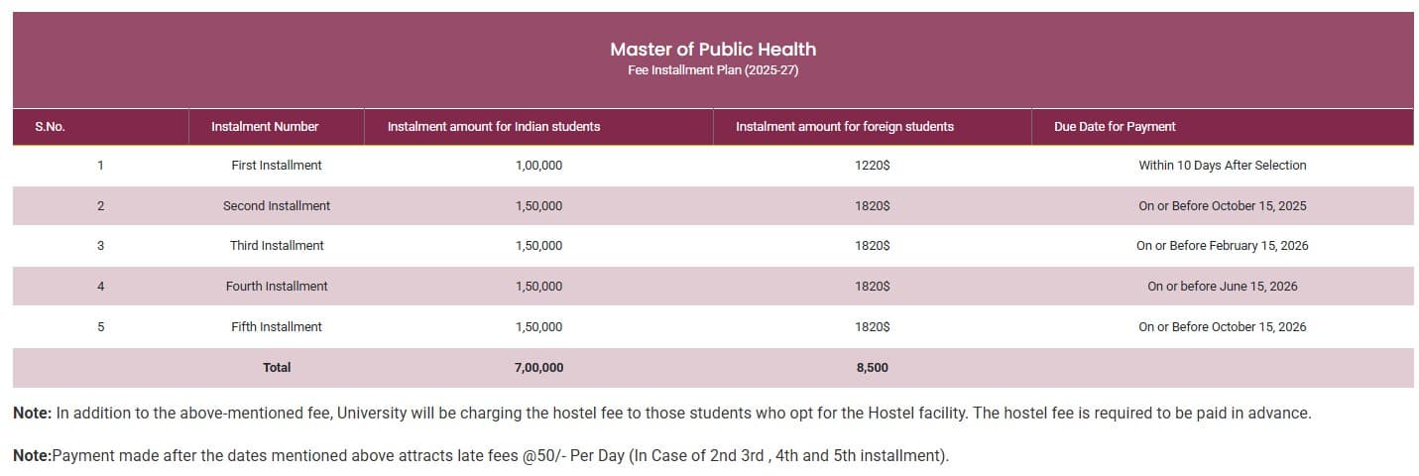The image size is (1419, 476).
Task: Select the Within 10 Days After Selection cell
Action: pyautogui.click(x=1222, y=166)
